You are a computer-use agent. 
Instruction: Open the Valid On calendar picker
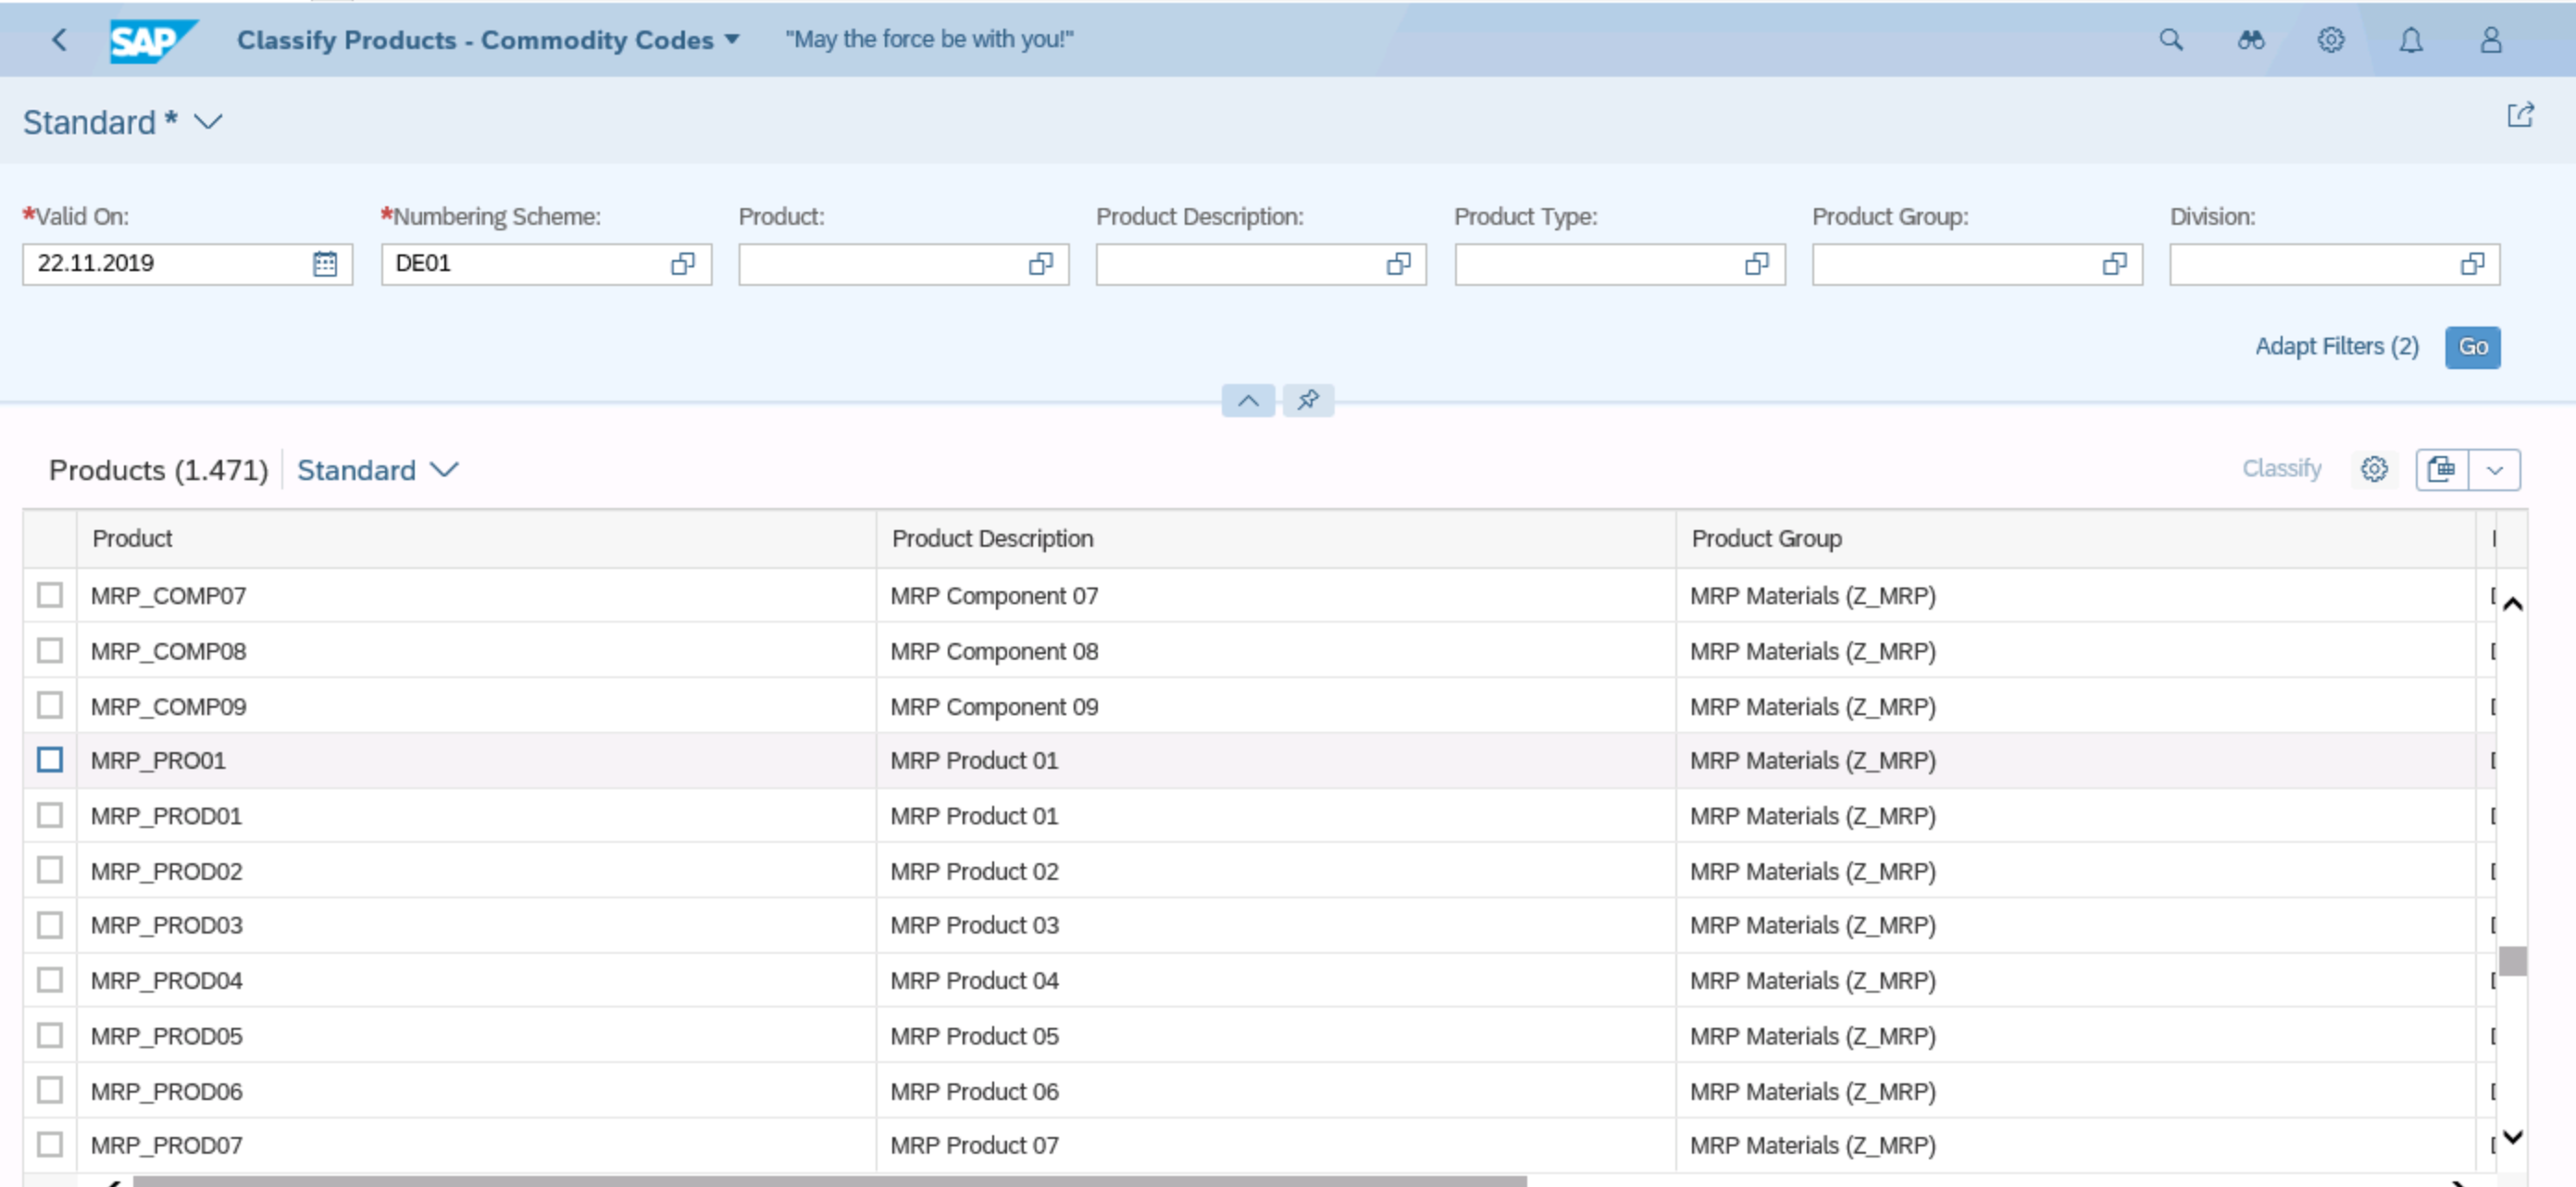325,264
